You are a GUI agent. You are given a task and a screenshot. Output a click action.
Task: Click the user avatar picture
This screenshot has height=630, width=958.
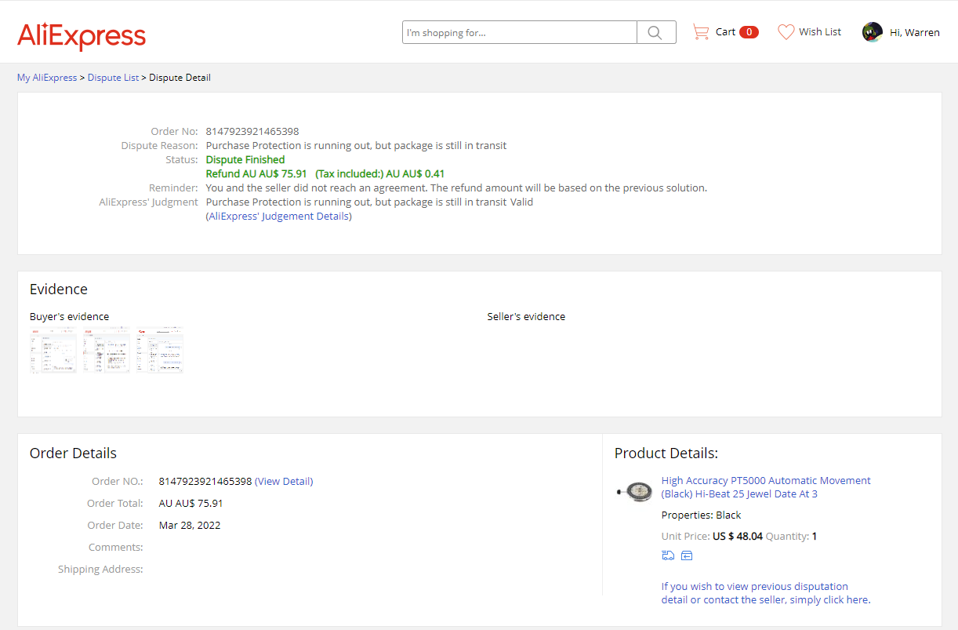[x=872, y=32]
